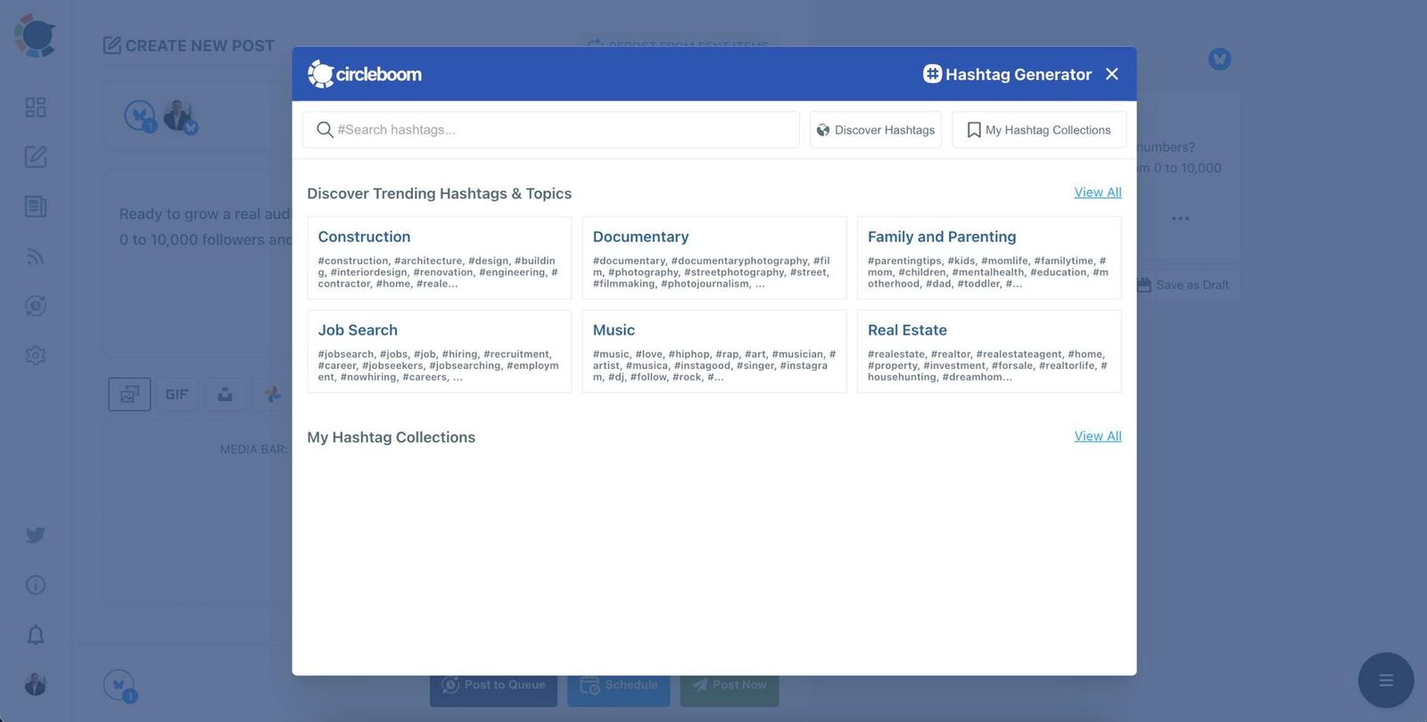Select the Music hashtag topic card
The image size is (1427, 722).
click(714, 351)
